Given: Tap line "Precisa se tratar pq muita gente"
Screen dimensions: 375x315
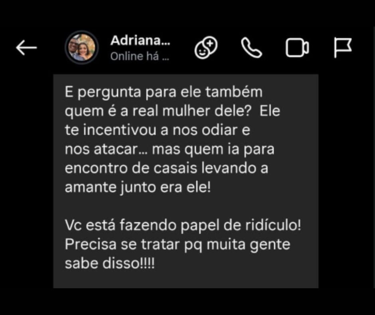Looking at the screenshot, I should click(178, 245).
